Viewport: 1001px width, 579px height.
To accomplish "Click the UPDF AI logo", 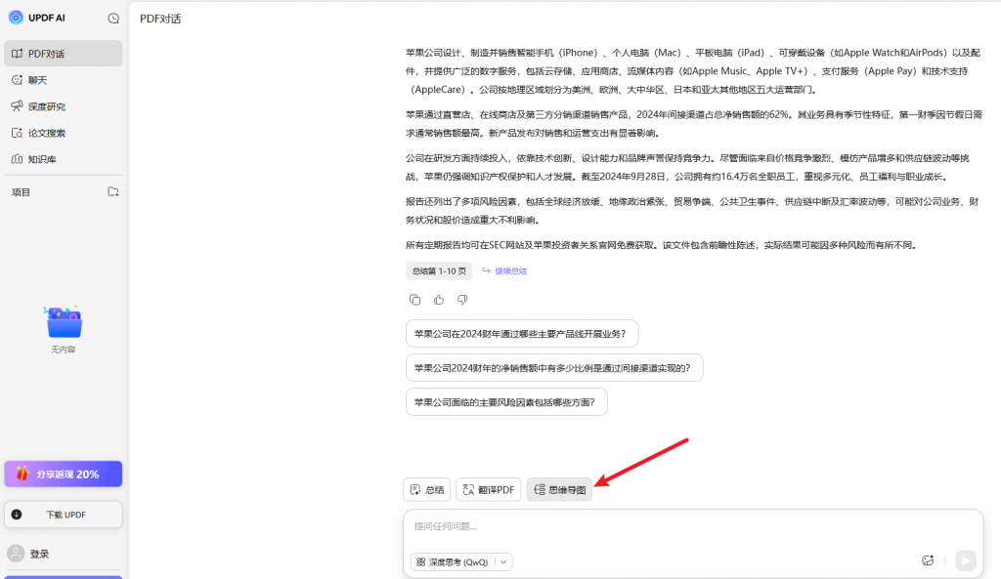I will pyautogui.click(x=16, y=18).
